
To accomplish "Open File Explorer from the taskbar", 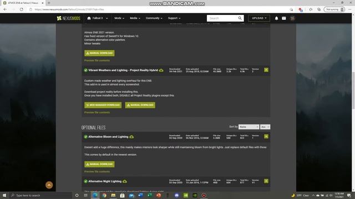I will pyautogui.click(x=113, y=195).
